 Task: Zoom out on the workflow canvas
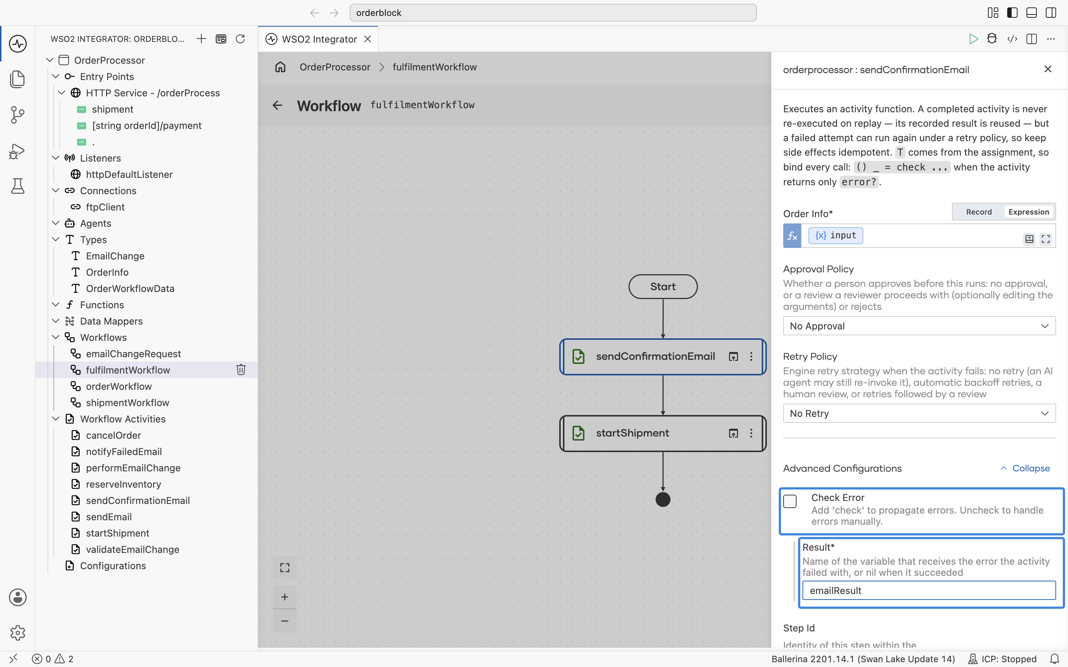[x=285, y=621]
